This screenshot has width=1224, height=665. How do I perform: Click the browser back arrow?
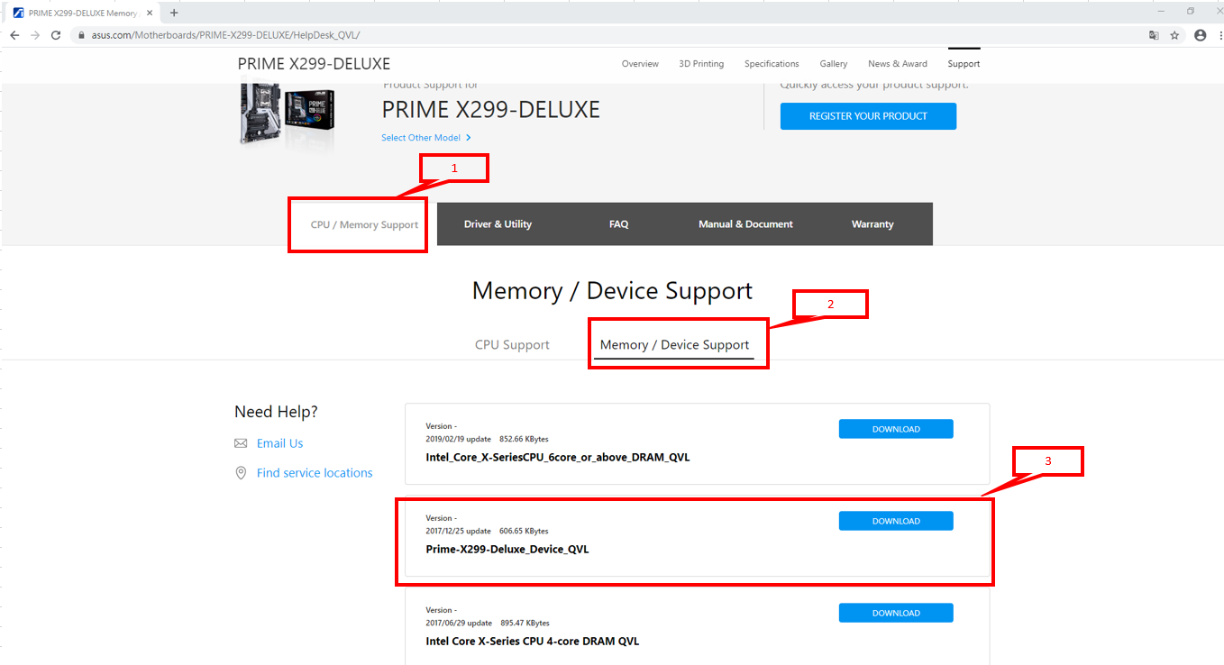pyautogui.click(x=14, y=35)
